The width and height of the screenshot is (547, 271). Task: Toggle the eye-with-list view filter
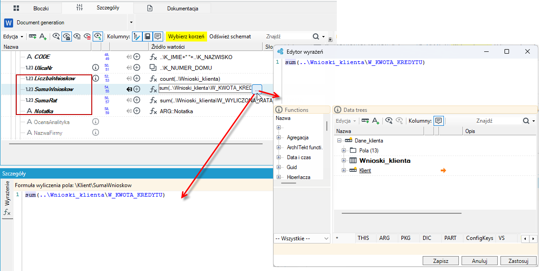[77, 37]
